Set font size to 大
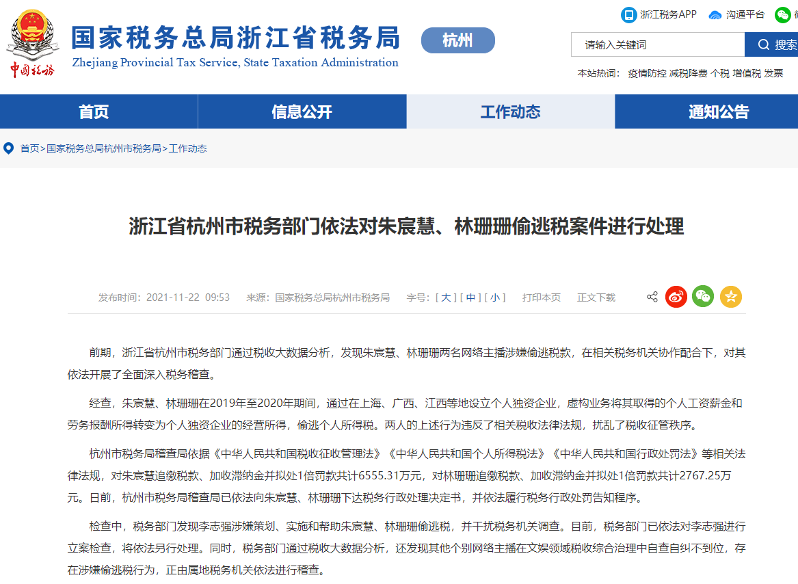 pyautogui.click(x=445, y=297)
